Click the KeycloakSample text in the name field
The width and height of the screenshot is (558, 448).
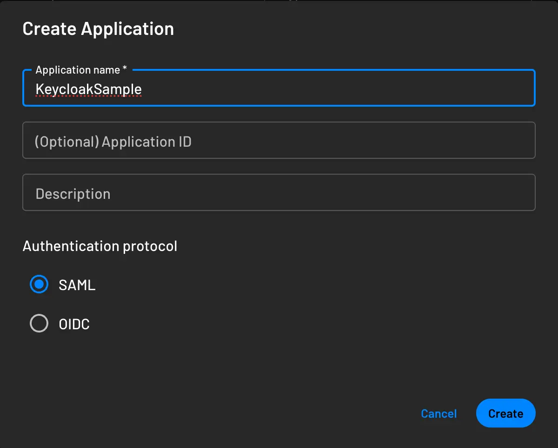(x=88, y=88)
